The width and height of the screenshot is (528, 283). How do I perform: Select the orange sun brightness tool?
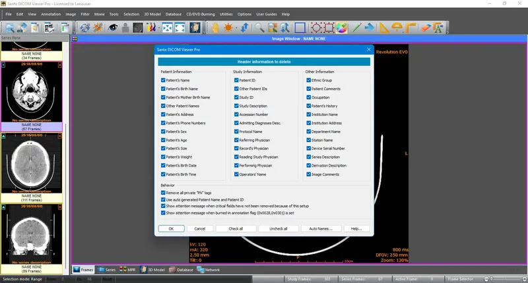228,28
